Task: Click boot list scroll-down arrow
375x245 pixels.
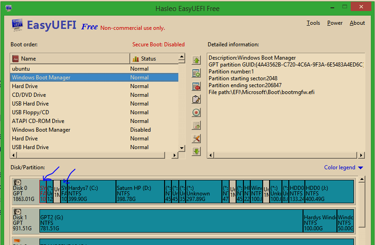Action: point(182,148)
